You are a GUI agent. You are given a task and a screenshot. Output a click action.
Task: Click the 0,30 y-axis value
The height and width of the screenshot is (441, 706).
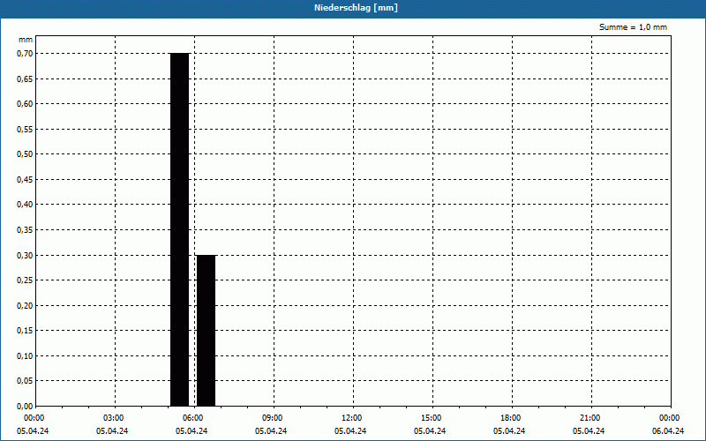[25, 255]
